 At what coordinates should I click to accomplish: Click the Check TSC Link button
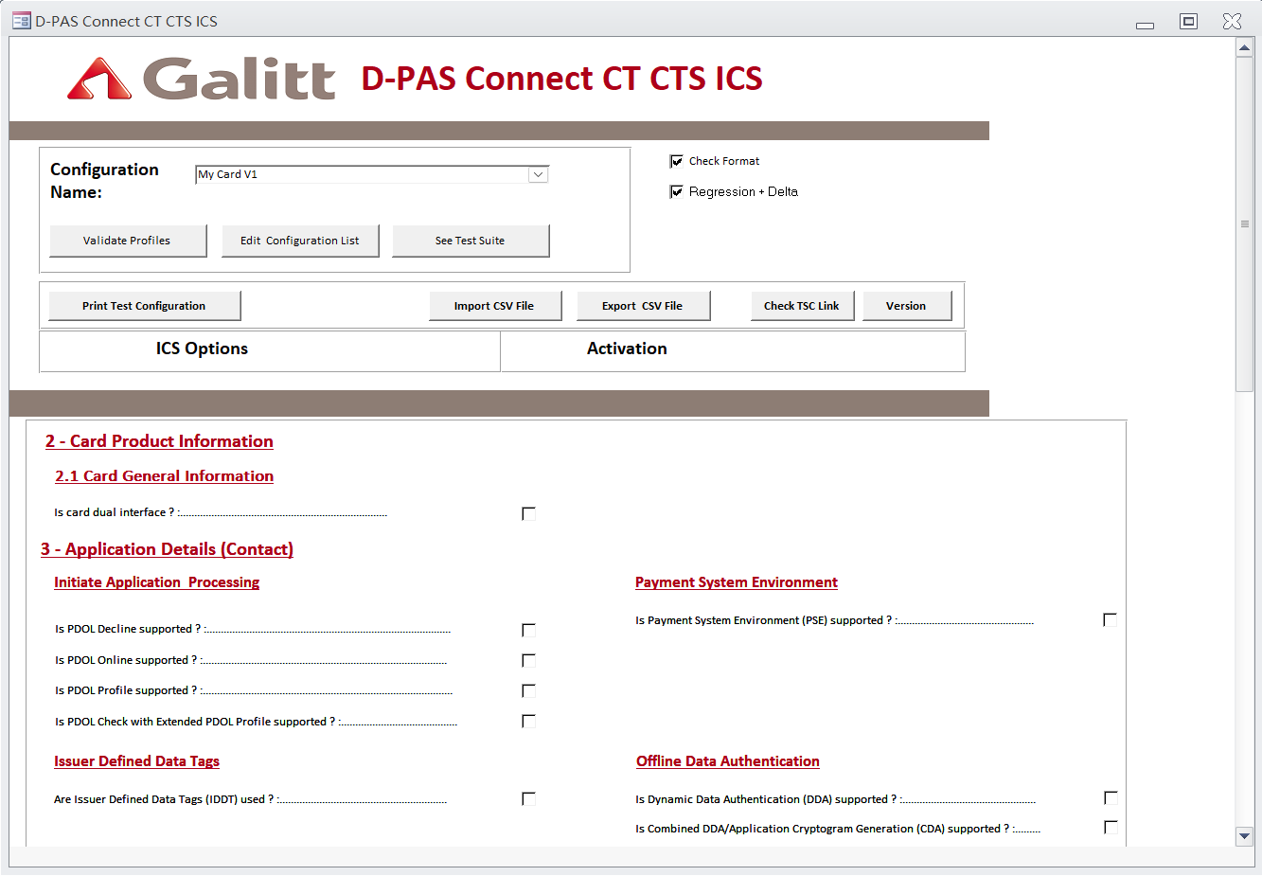tap(801, 306)
